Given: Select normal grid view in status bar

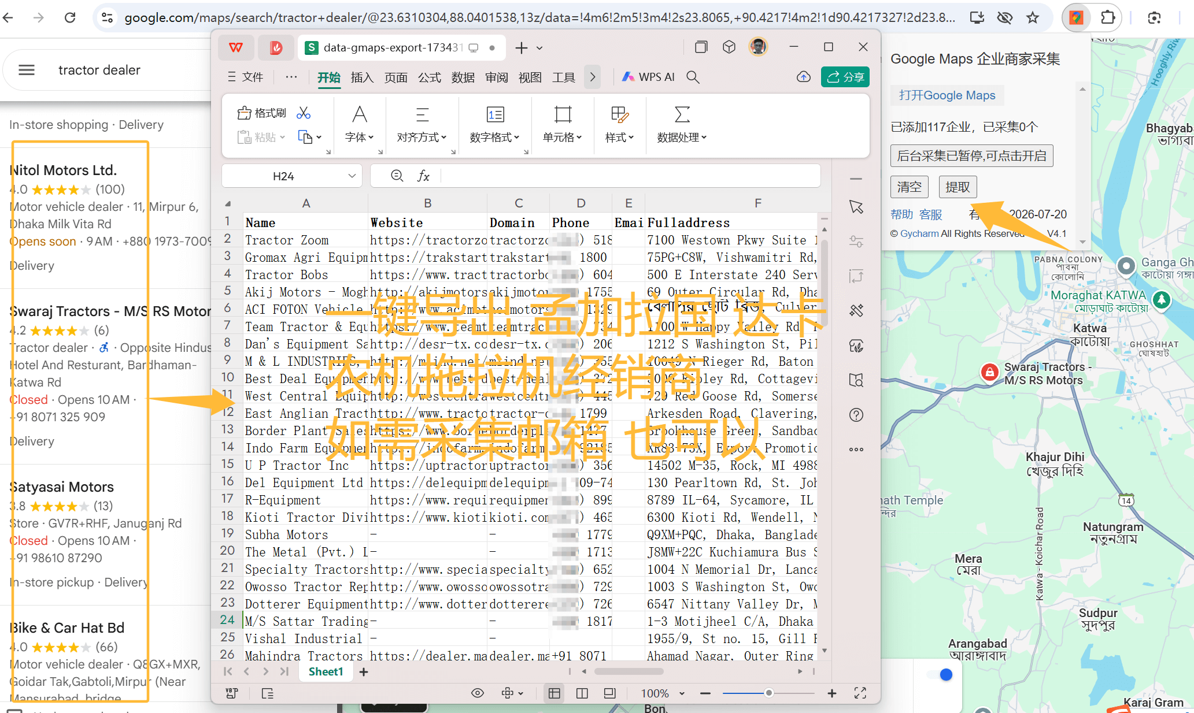Looking at the screenshot, I should pos(554,693).
